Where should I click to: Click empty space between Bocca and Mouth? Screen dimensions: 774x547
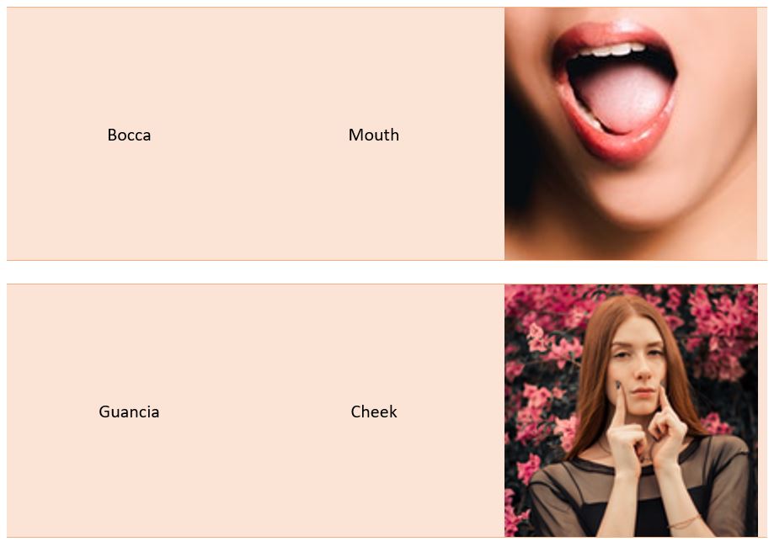point(249,135)
